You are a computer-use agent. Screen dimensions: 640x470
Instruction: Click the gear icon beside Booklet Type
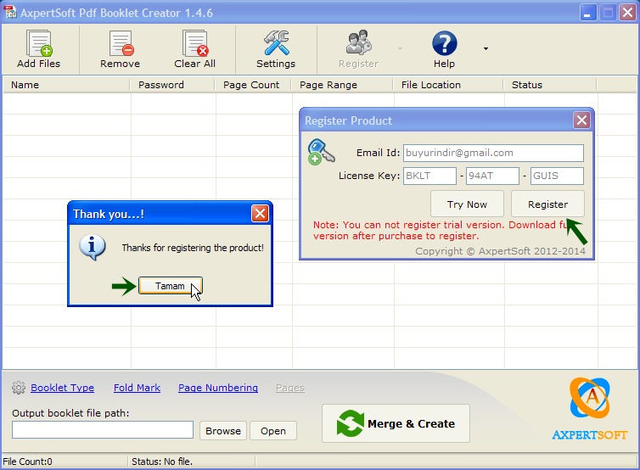coord(19,388)
